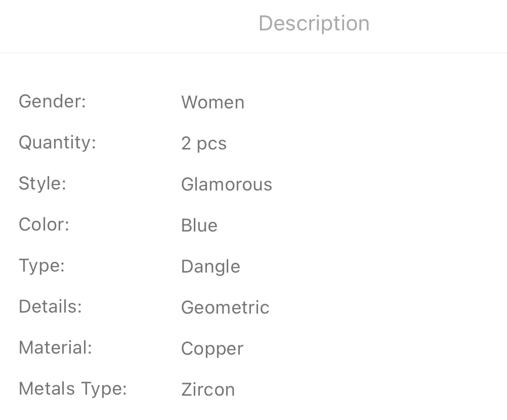Click the pcs unit text
507x420 pixels.
tap(212, 144)
